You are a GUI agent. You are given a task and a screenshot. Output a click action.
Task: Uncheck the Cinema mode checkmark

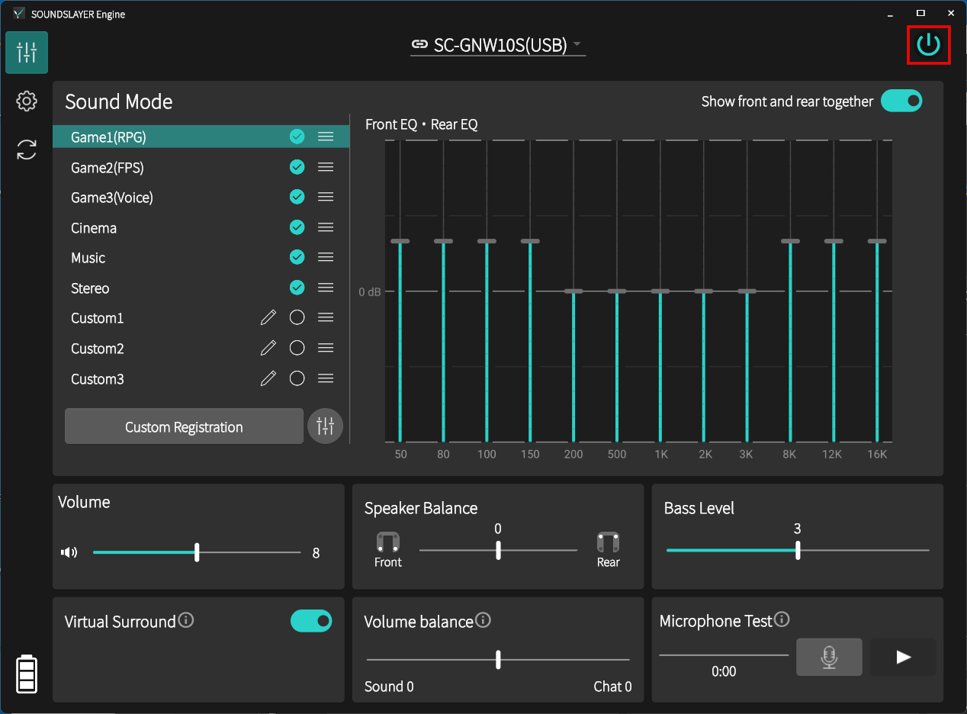tap(297, 227)
